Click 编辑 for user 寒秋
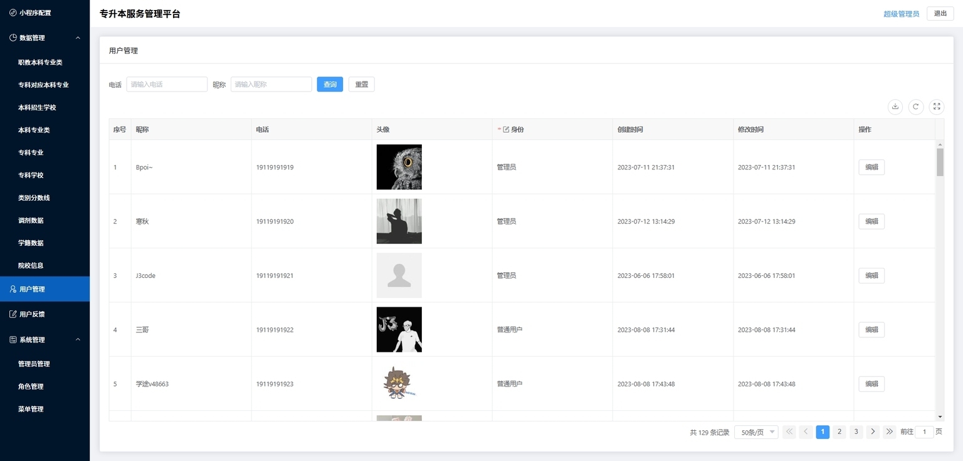This screenshot has height=461, width=963. (871, 221)
